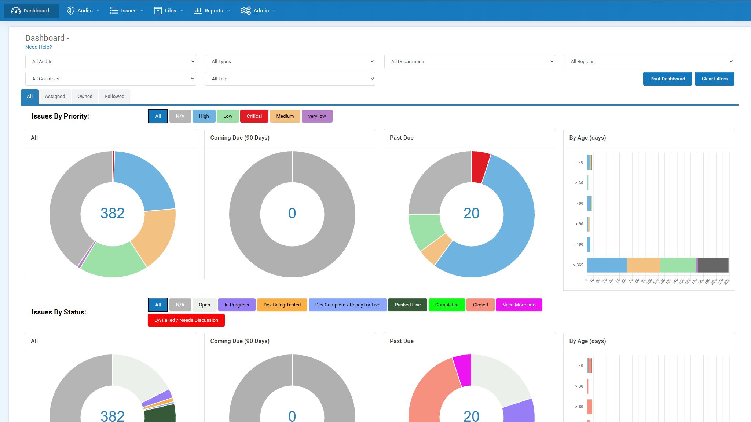This screenshot has width=751, height=422.
Task: Expand the Files menu chevron
Action: [x=182, y=11]
